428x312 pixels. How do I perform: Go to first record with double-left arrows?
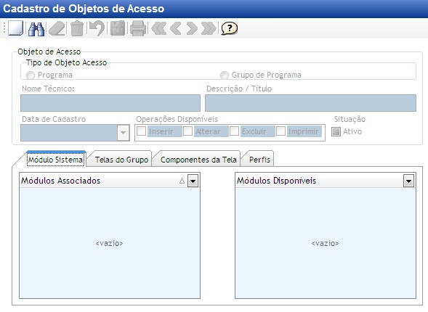159,28
